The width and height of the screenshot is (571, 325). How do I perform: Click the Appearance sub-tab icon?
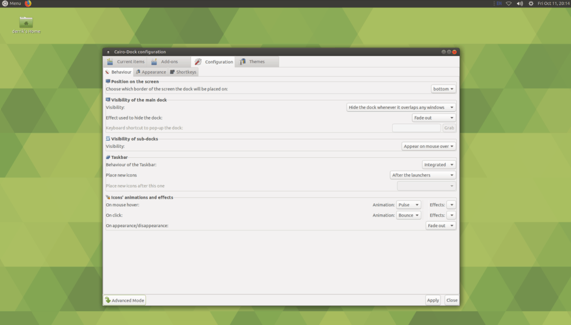click(x=138, y=72)
